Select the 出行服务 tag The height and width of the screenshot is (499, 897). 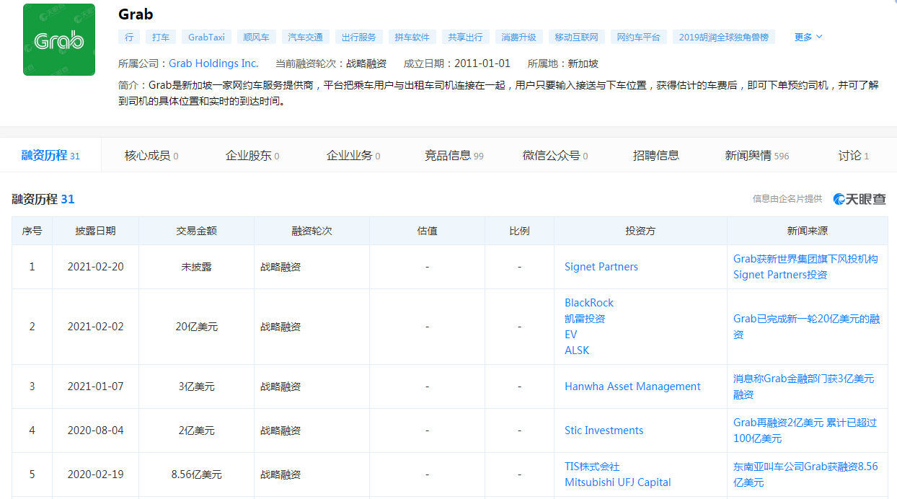(x=359, y=37)
